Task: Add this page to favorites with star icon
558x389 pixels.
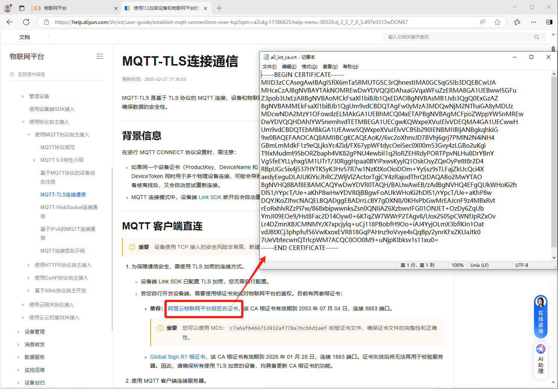Action: tap(497, 22)
